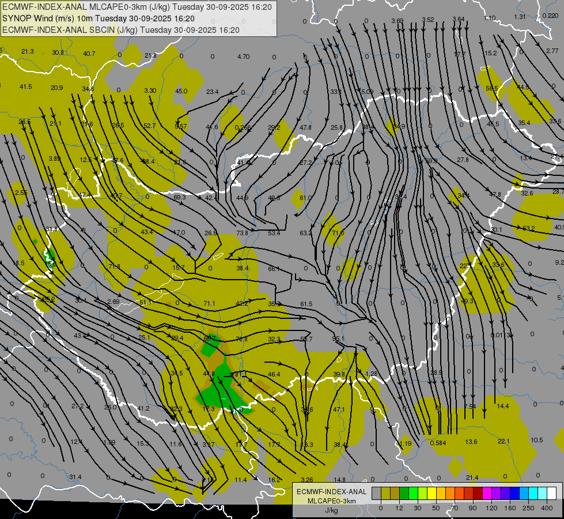Click the J/kg unit label in the legend
The height and width of the screenshot is (519, 564).
coord(332,510)
